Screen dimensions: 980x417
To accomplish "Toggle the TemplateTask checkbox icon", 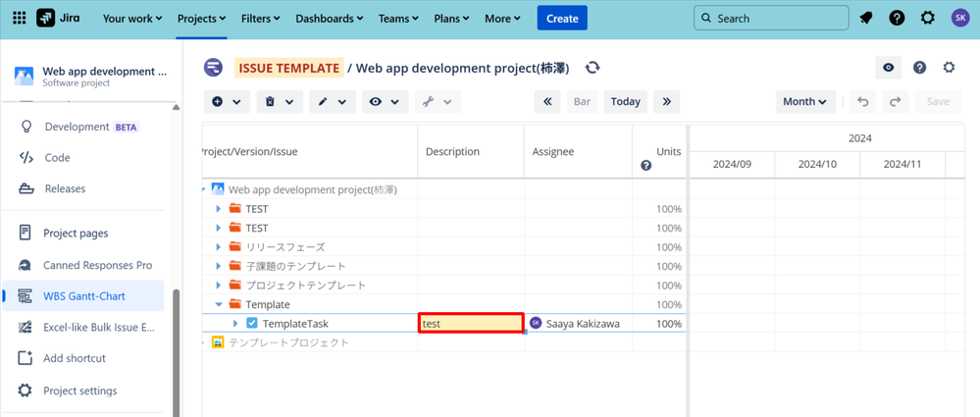I will [252, 324].
